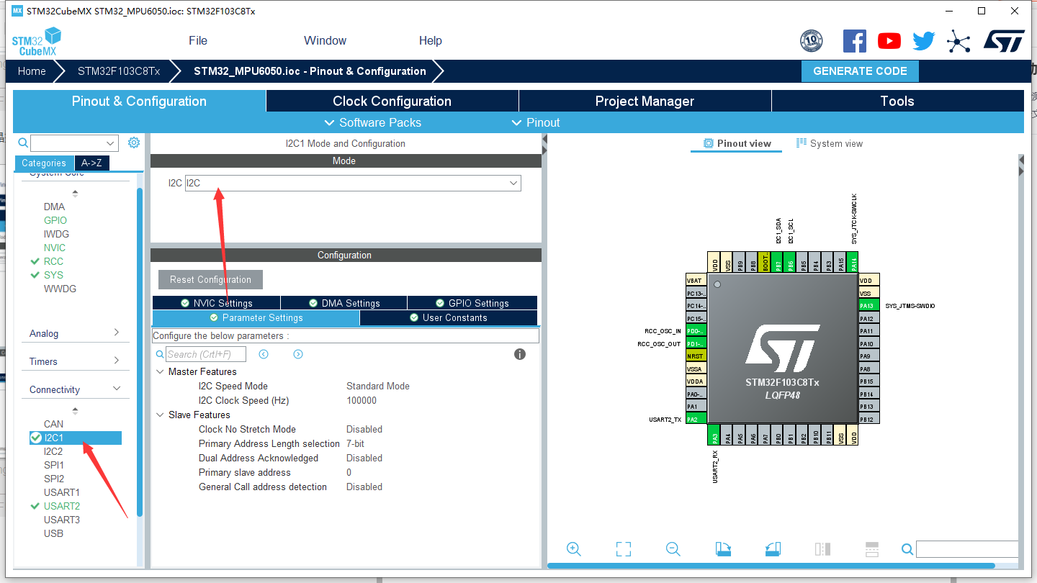This screenshot has width=1037, height=583.
Task: Open the GPIO Settings tab
Action: [x=472, y=303]
